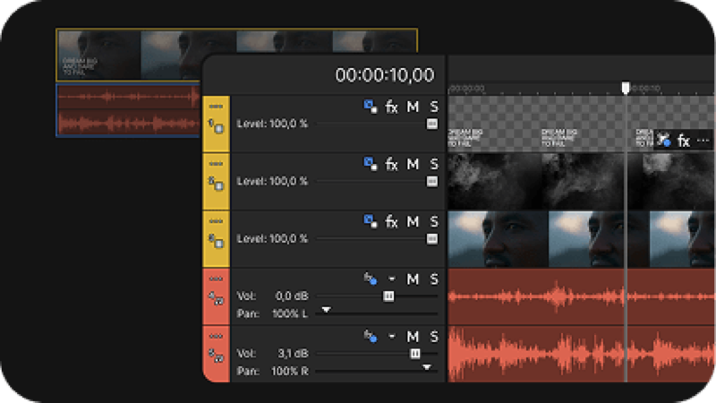Open track fx on 3,1 dB audio track
Viewport: 716px width, 403px height.
(x=371, y=337)
